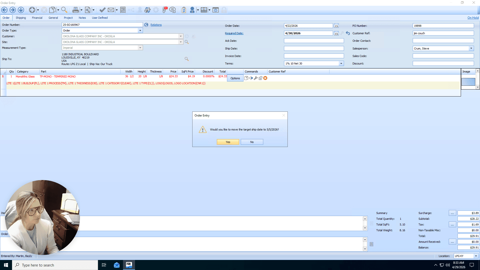Image resolution: width=480 pixels, height=270 pixels.
Task: Expand the Salesperson dropdown
Action: point(471,48)
